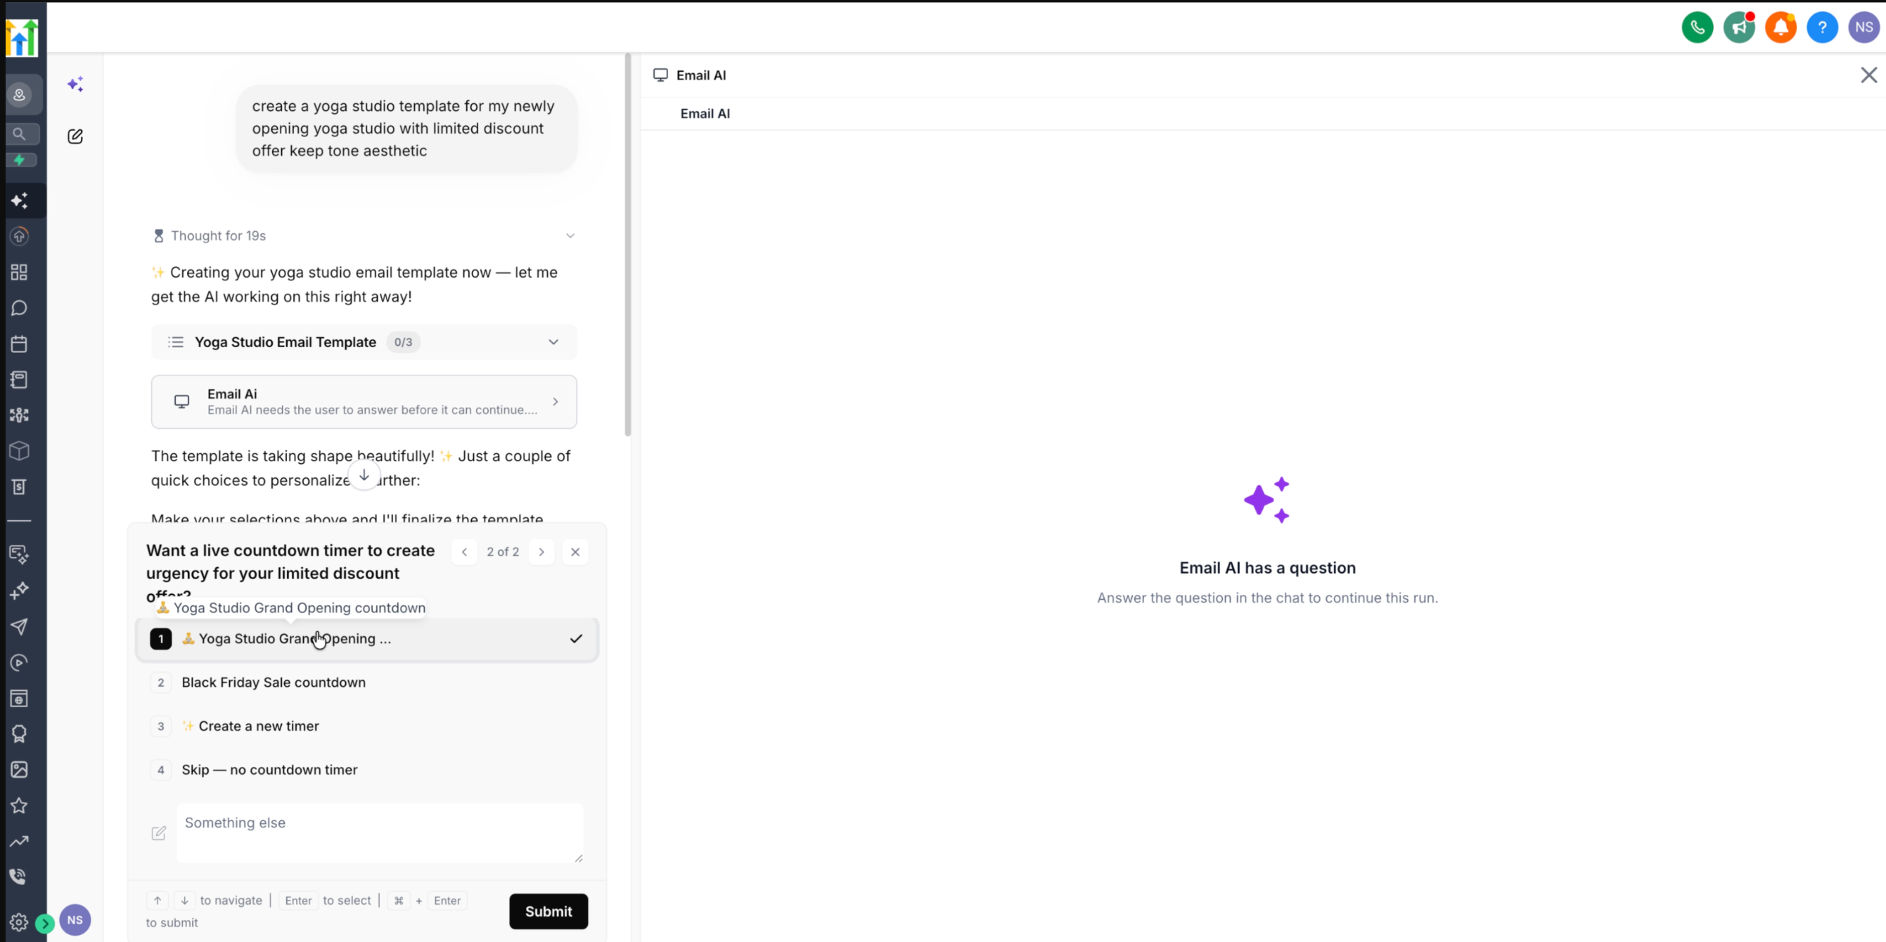Open the Reporting trend line icon
The width and height of the screenshot is (1886, 942).
(20, 841)
